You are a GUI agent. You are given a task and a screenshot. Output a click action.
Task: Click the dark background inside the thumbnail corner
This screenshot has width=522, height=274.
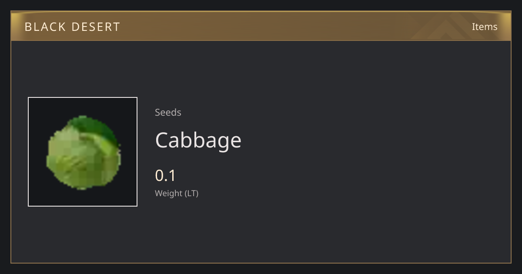[37, 107]
